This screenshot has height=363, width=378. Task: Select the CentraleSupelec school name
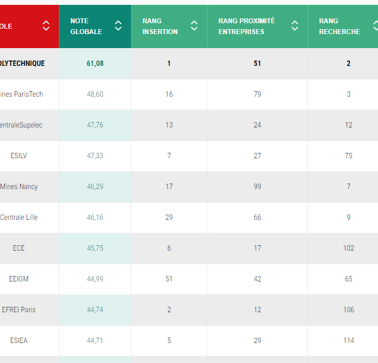[x=21, y=125]
